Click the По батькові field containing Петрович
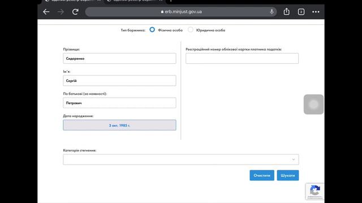This screenshot has height=203, width=362. click(119, 103)
